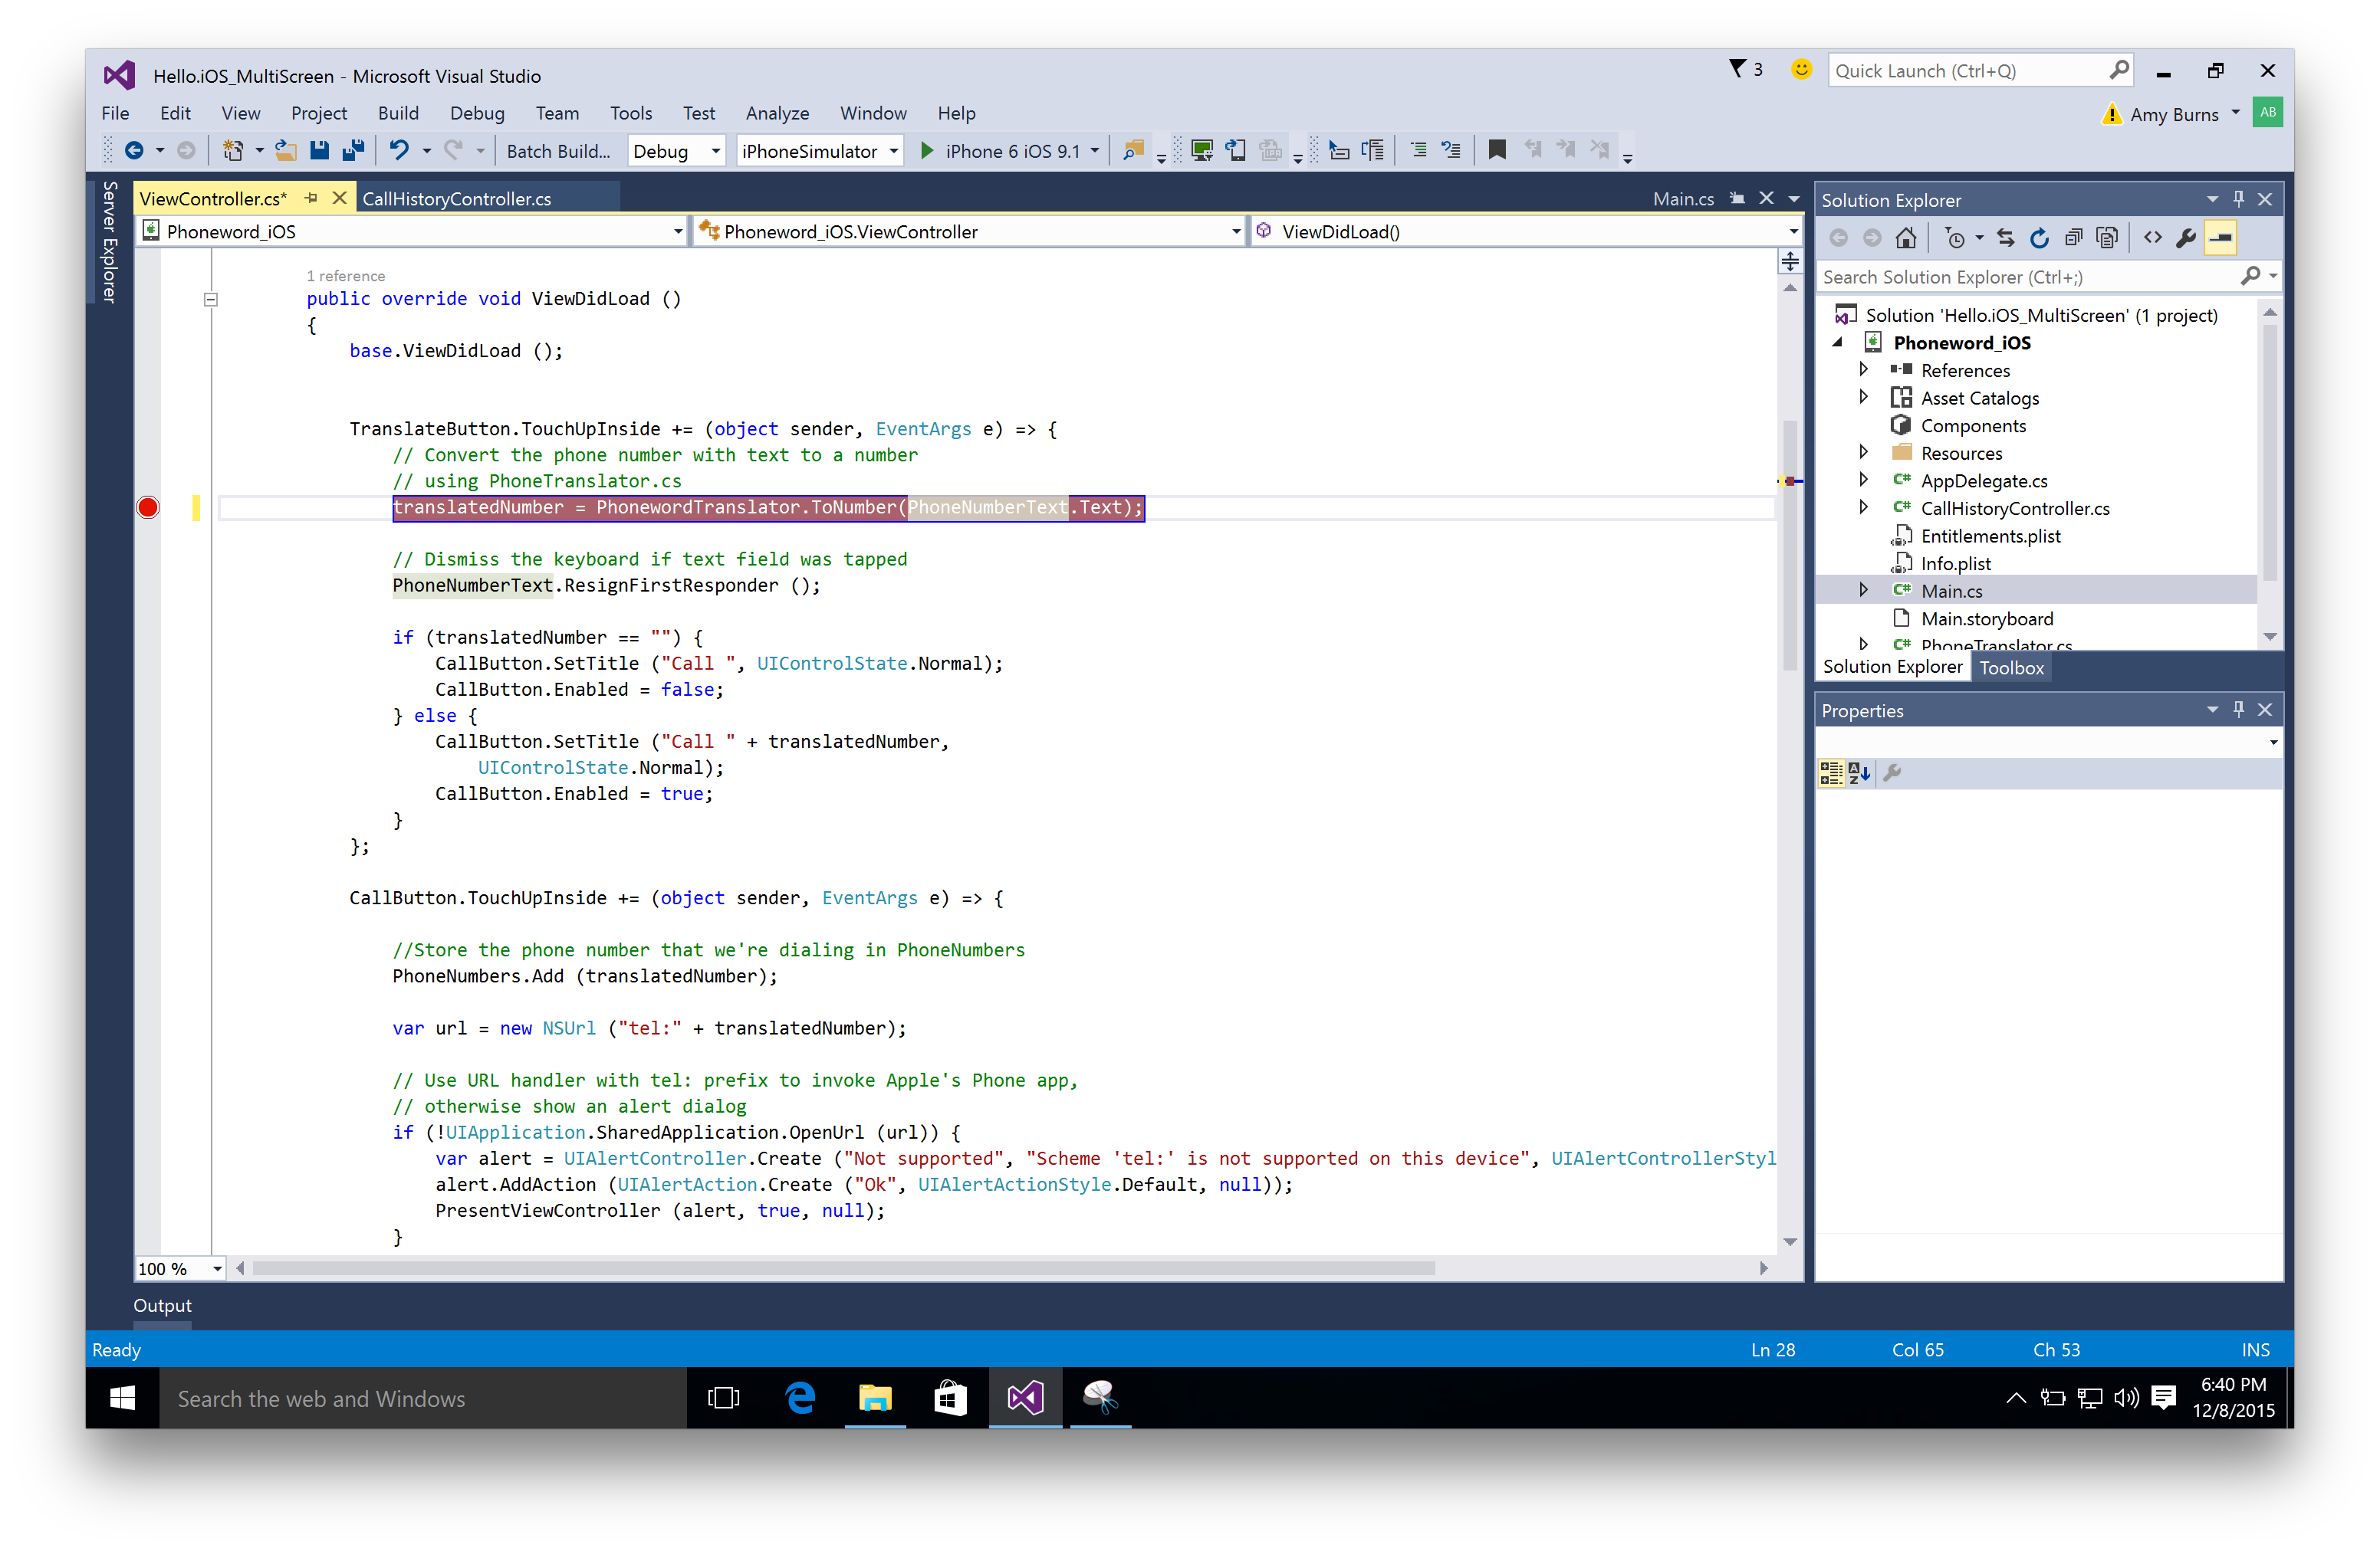
Task: Open the Debug menu
Action: point(477,113)
